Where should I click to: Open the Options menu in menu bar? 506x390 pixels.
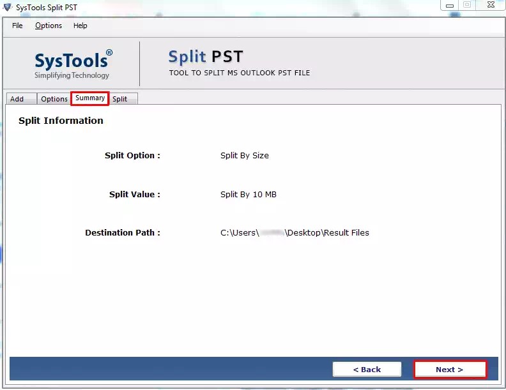click(49, 26)
